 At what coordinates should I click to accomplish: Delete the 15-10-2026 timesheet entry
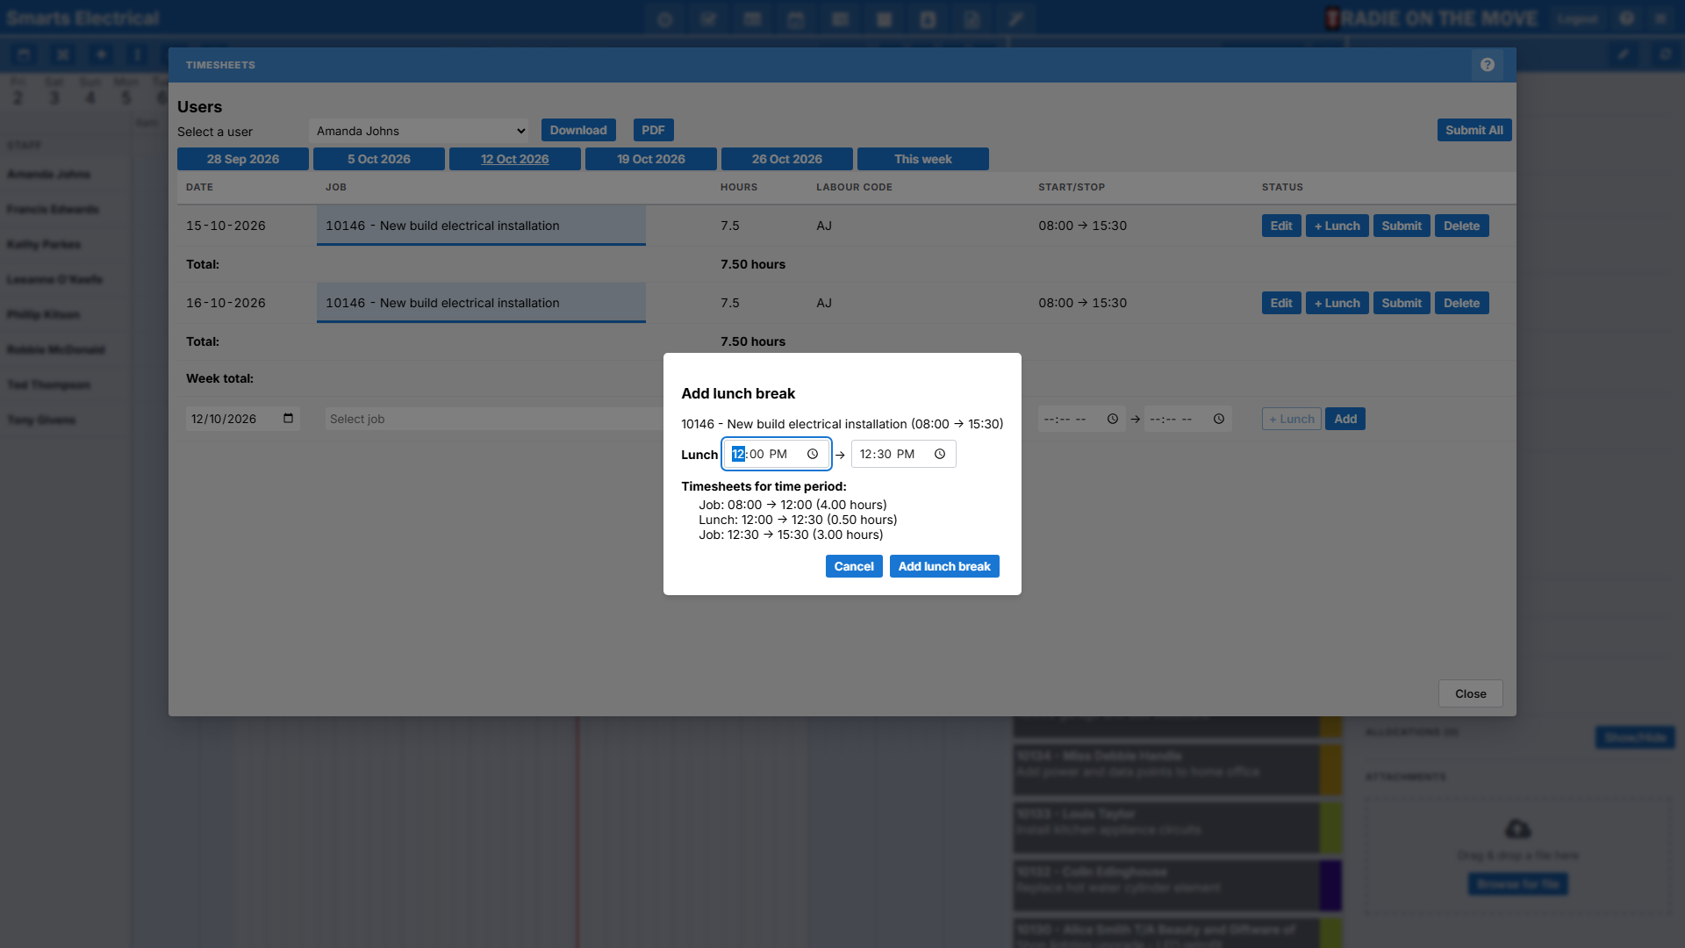(x=1462, y=226)
